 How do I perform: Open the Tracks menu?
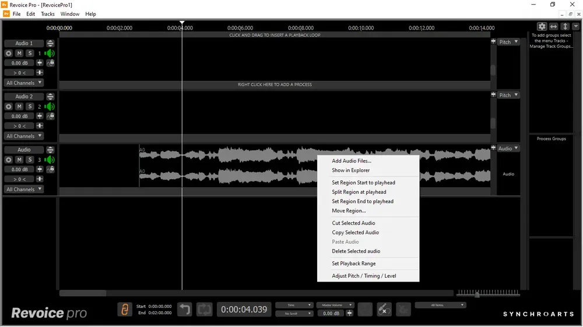(48, 14)
